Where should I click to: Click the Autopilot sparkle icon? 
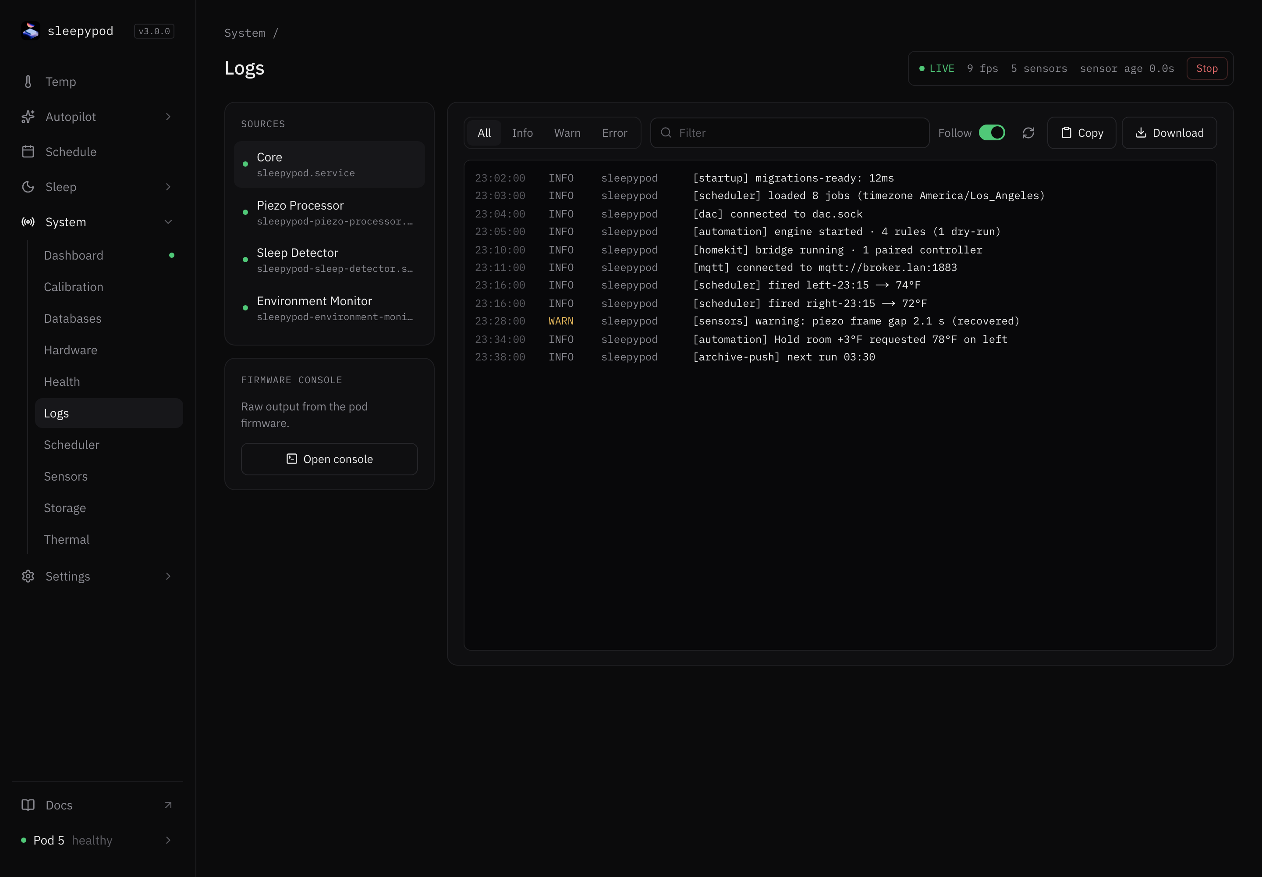pyautogui.click(x=28, y=117)
